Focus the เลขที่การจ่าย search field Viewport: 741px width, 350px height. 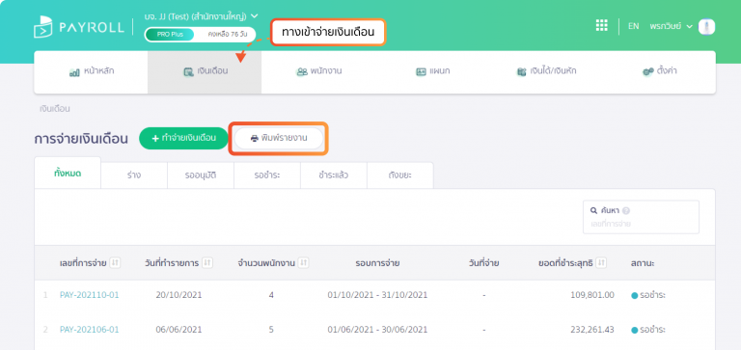641,217
